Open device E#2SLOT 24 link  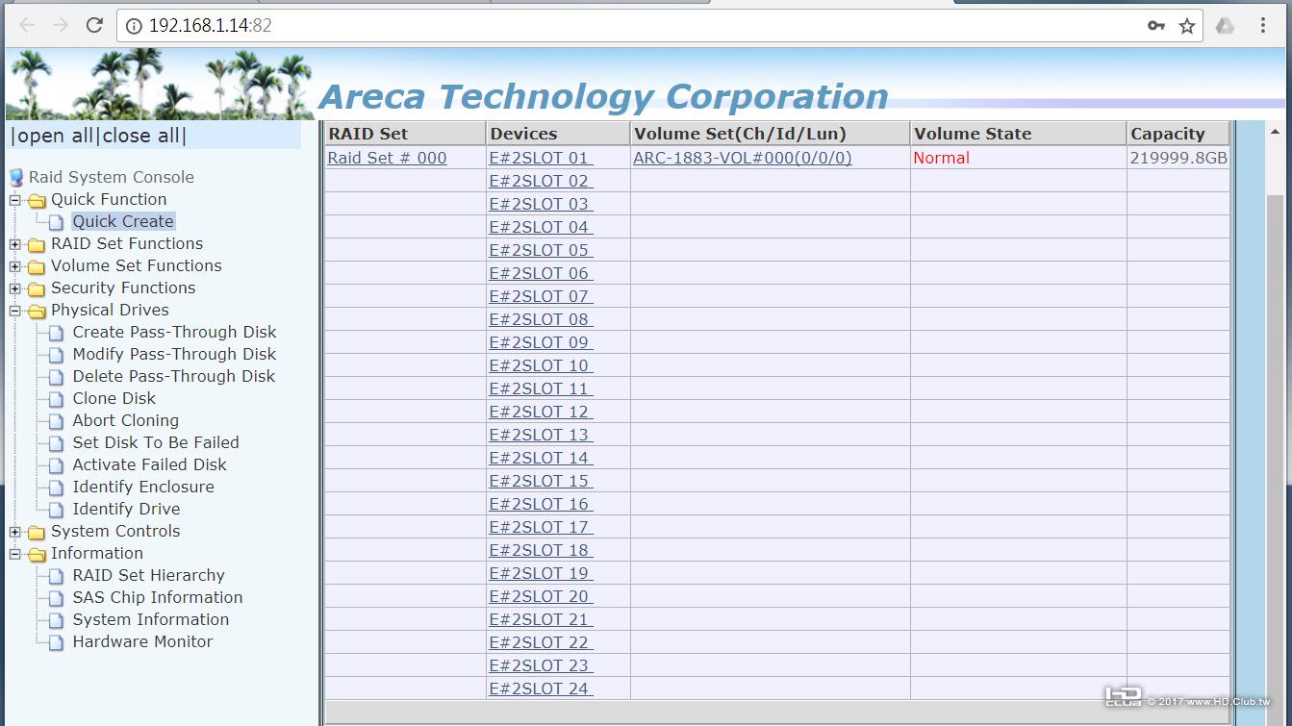pyautogui.click(x=541, y=688)
